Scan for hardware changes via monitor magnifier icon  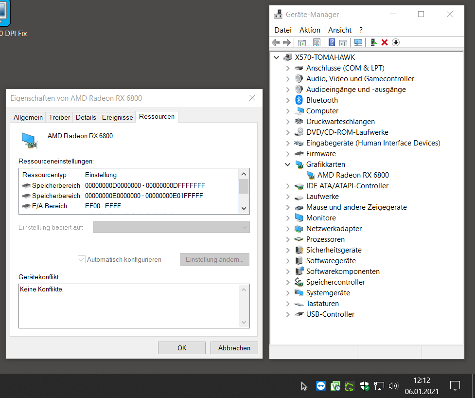click(358, 42)
